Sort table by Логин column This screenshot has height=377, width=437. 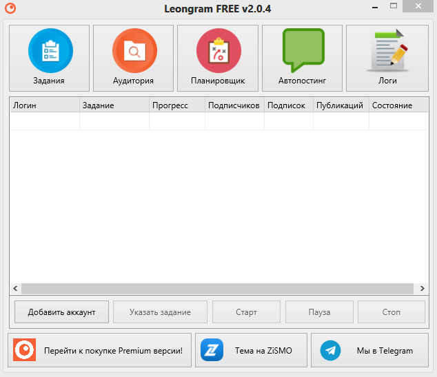tap(45, 105)
